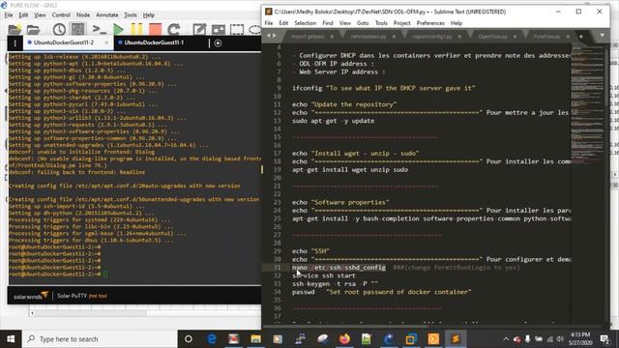Reload all nodes in GNS3 toolbar
This screenshot has height=348, width=619.
click(x=174, y=30)
